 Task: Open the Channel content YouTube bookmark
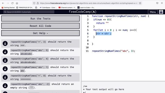click(x=67, y=7)
